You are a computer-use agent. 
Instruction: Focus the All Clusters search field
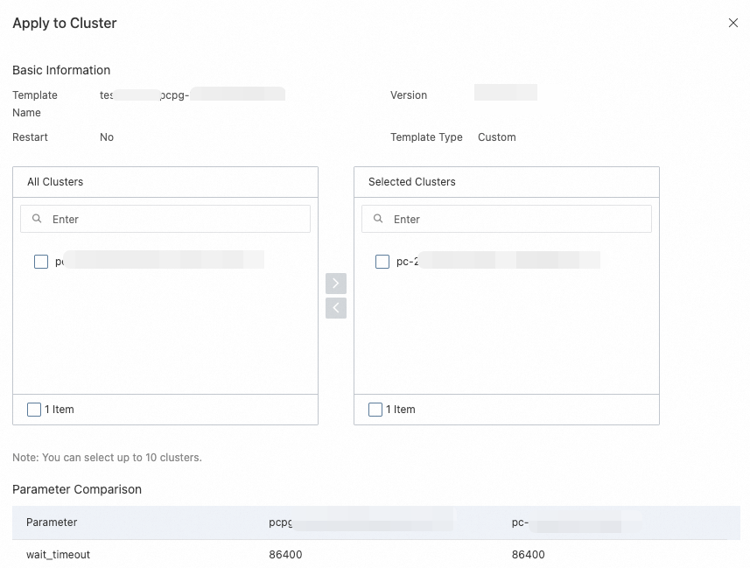click(x=175, y=219)
